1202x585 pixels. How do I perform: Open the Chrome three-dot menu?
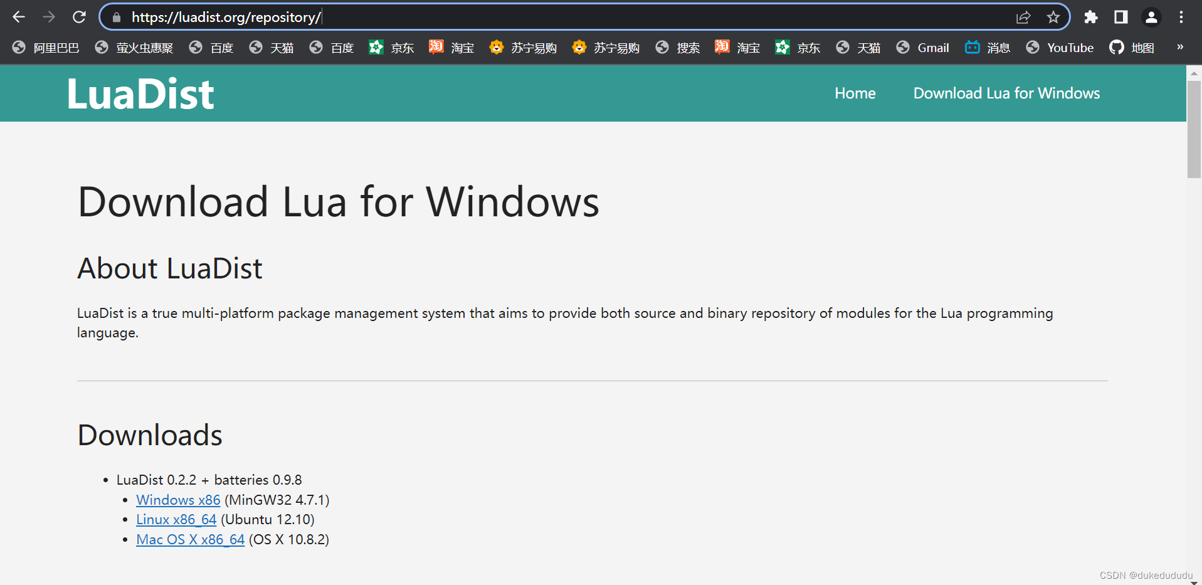coord(1181,17)
